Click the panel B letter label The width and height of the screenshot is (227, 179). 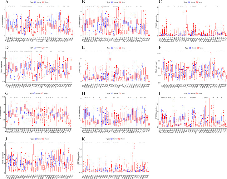(x=83, y=2)
